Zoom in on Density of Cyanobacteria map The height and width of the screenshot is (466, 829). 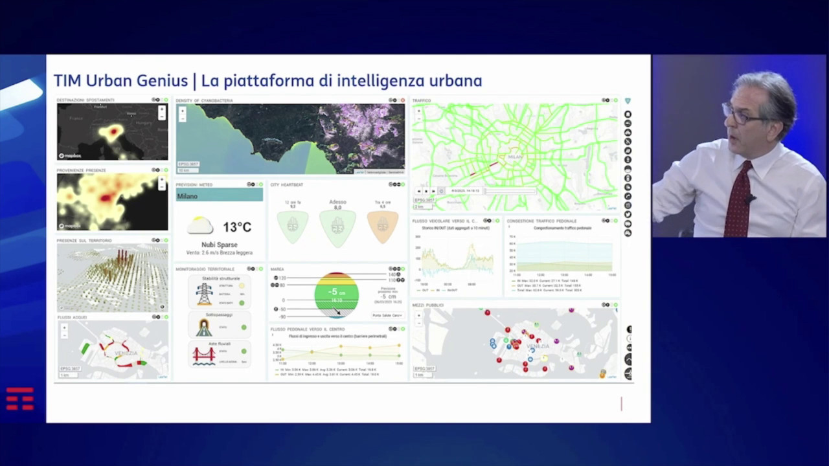[183, 110]
